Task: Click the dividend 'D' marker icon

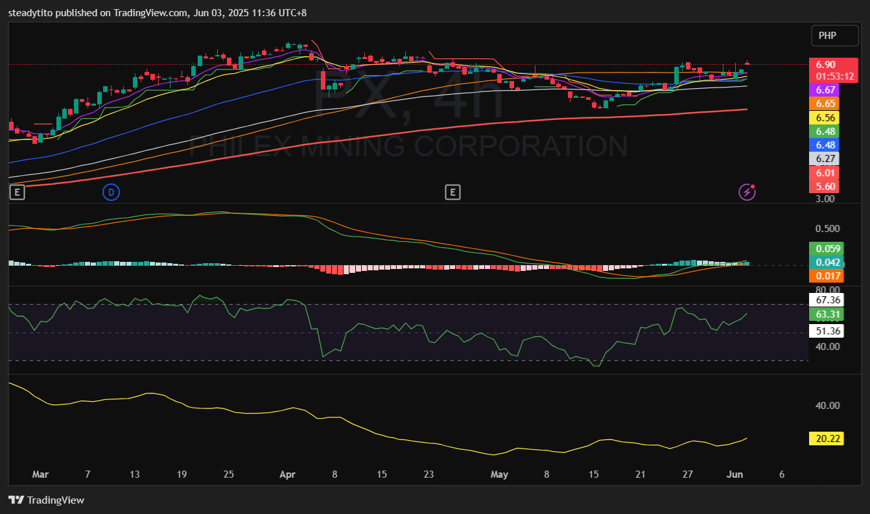Action: pyautogui.click(x=111, y=192)
